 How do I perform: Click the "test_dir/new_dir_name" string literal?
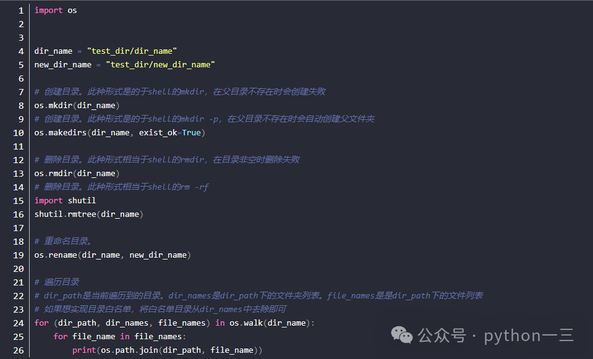[160, 65]
